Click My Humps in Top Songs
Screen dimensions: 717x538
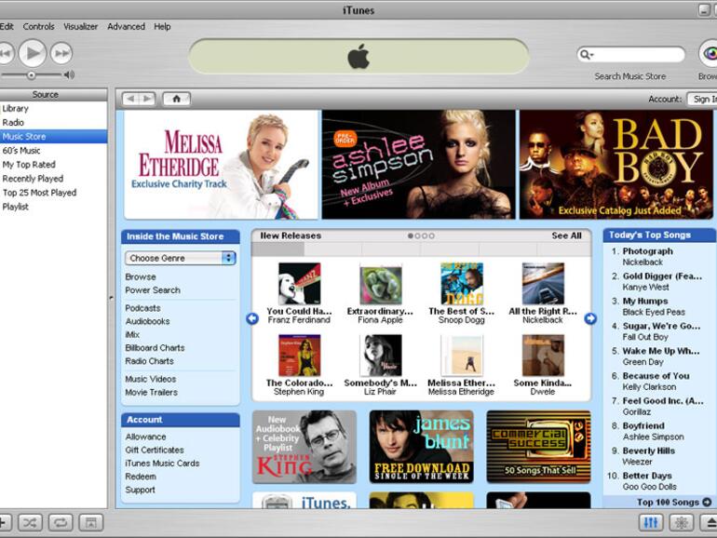(x=645, y=301)
